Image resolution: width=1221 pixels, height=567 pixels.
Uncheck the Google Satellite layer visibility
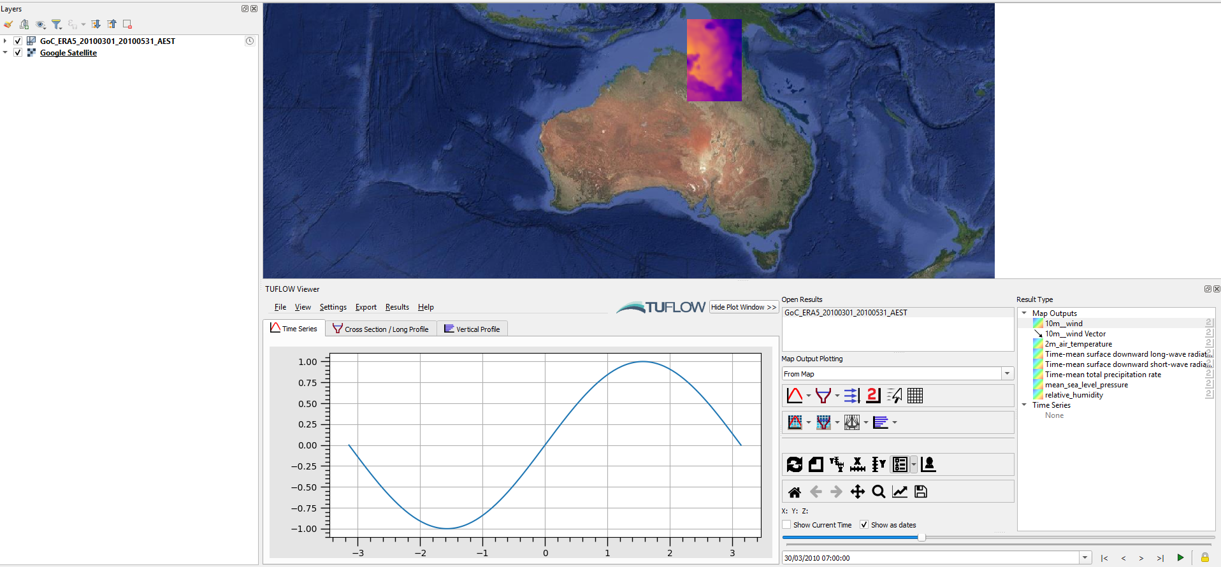pos(18,53)
